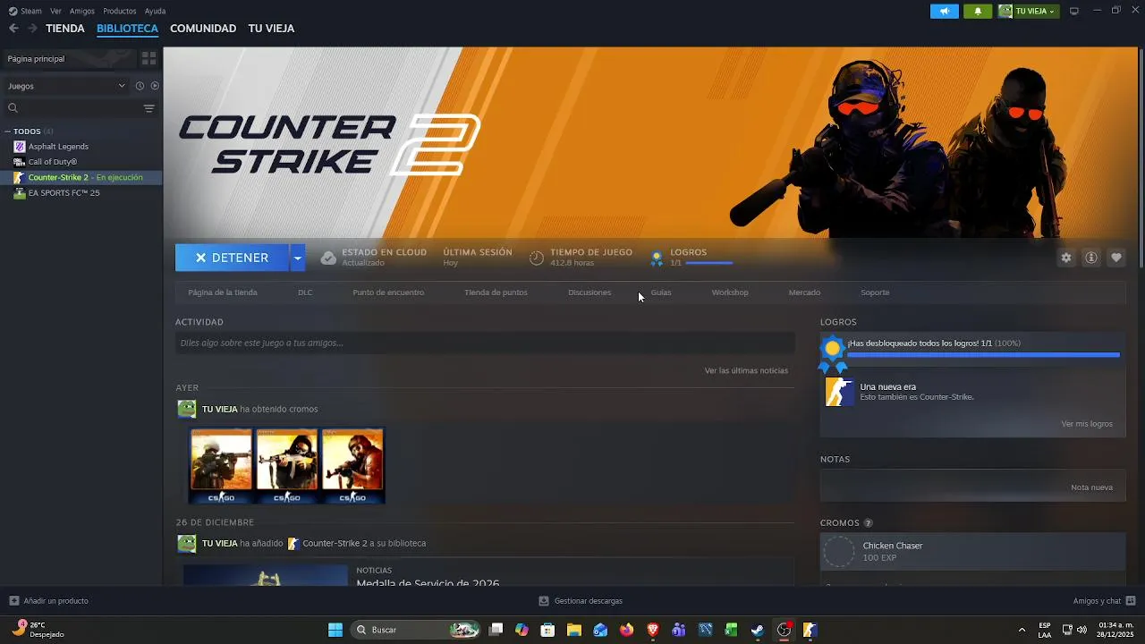Click the Call of Duty game icon
The height and width of the screenshot is (644, 1145).
pos(19,162)
